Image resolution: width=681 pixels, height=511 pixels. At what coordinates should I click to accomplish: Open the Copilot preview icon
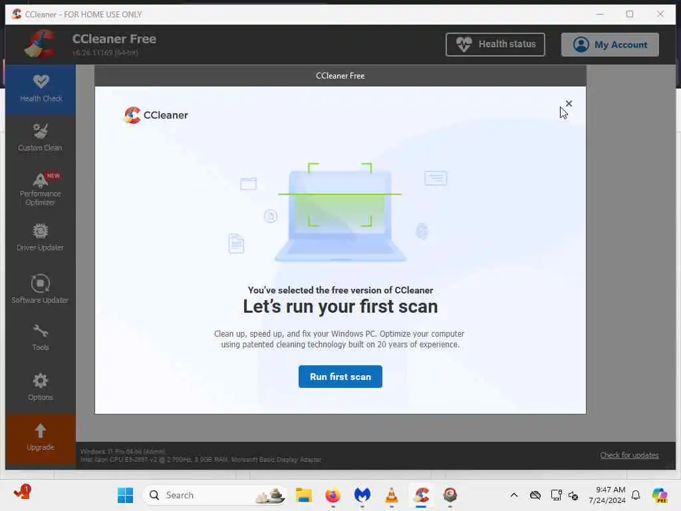pyautogui.click(x=660, y=495)
